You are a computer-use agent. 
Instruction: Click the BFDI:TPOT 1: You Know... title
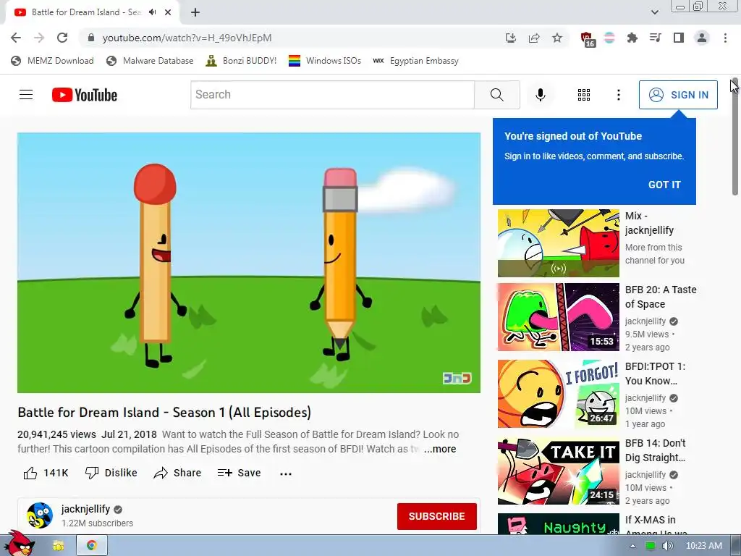[x=655, y=374]
